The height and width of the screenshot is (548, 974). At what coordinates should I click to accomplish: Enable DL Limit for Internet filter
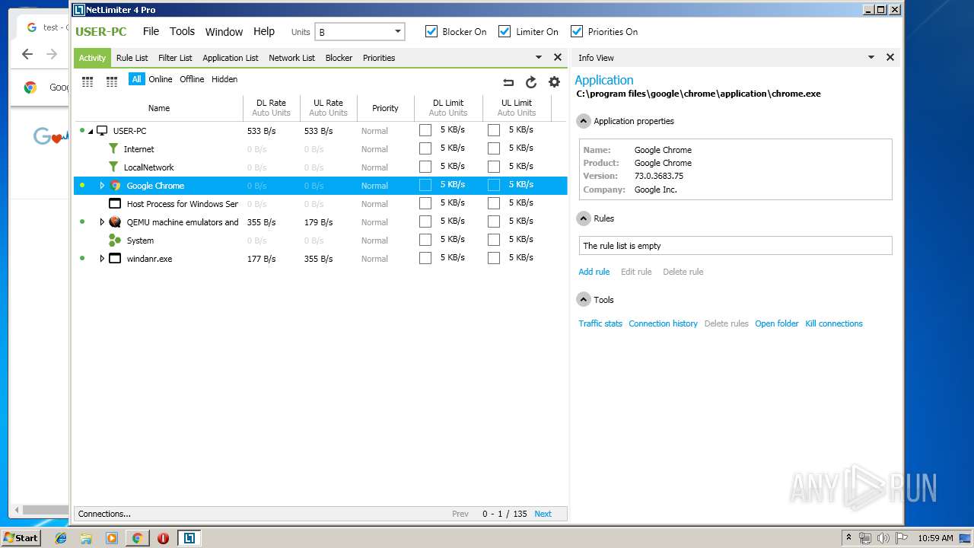pos(425,148)
